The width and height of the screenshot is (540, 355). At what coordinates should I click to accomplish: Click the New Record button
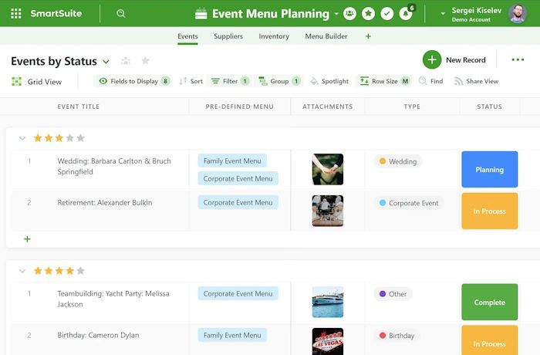point(455,60)
